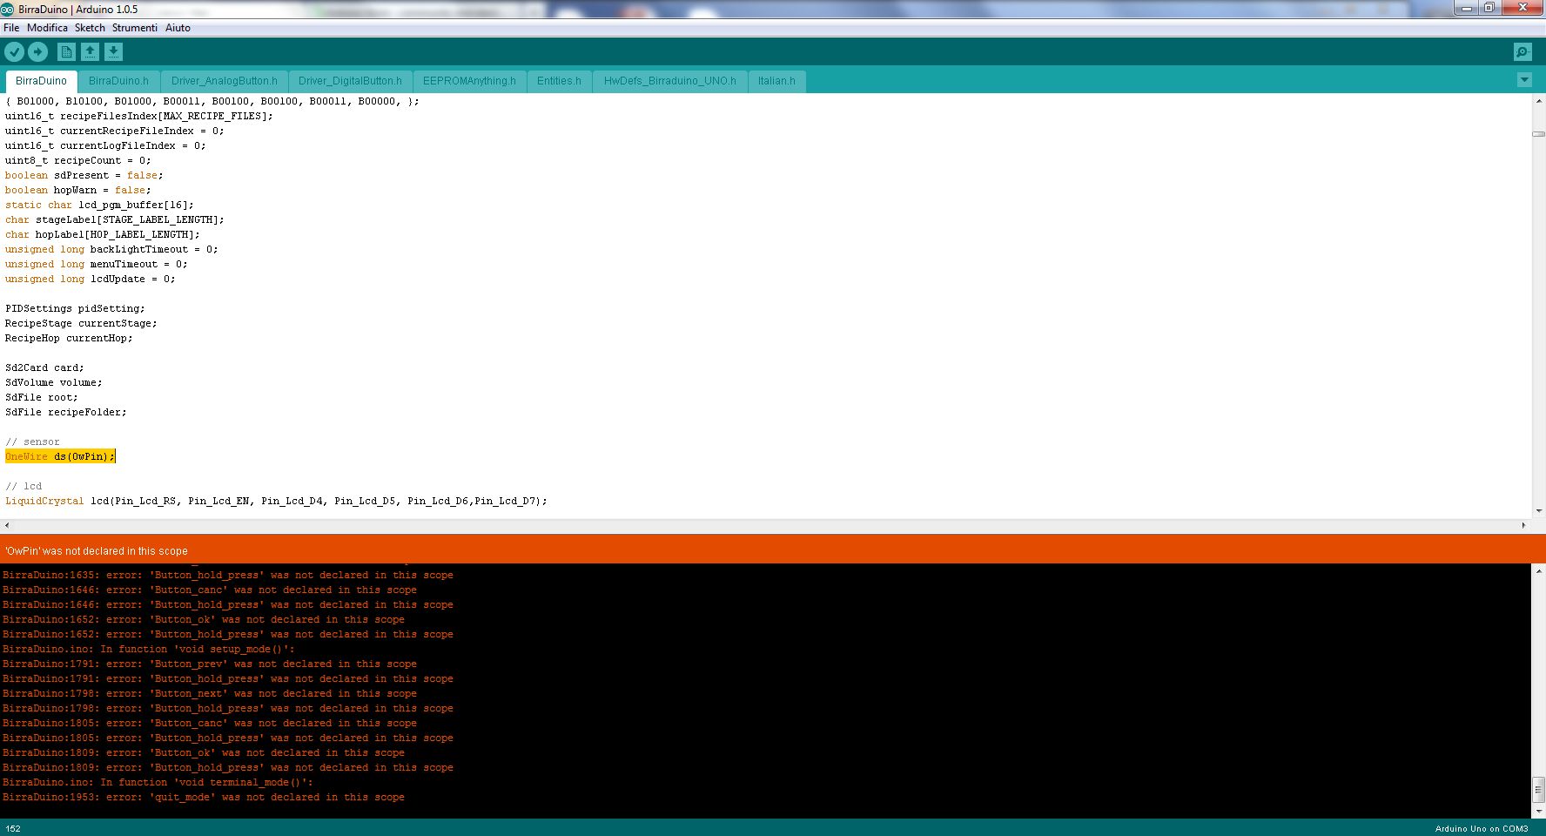
Task: Click the Arduino logo in the title bar
Action: click(x=8, y=9)
